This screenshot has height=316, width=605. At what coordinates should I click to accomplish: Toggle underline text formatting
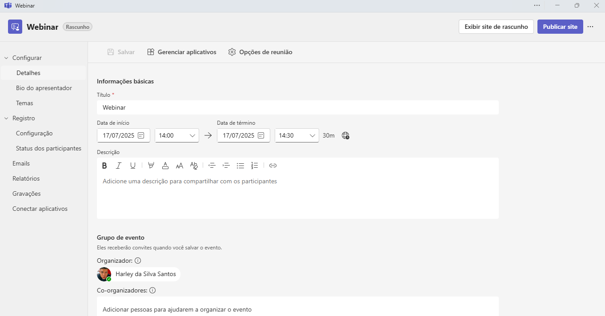pos(133,166)
